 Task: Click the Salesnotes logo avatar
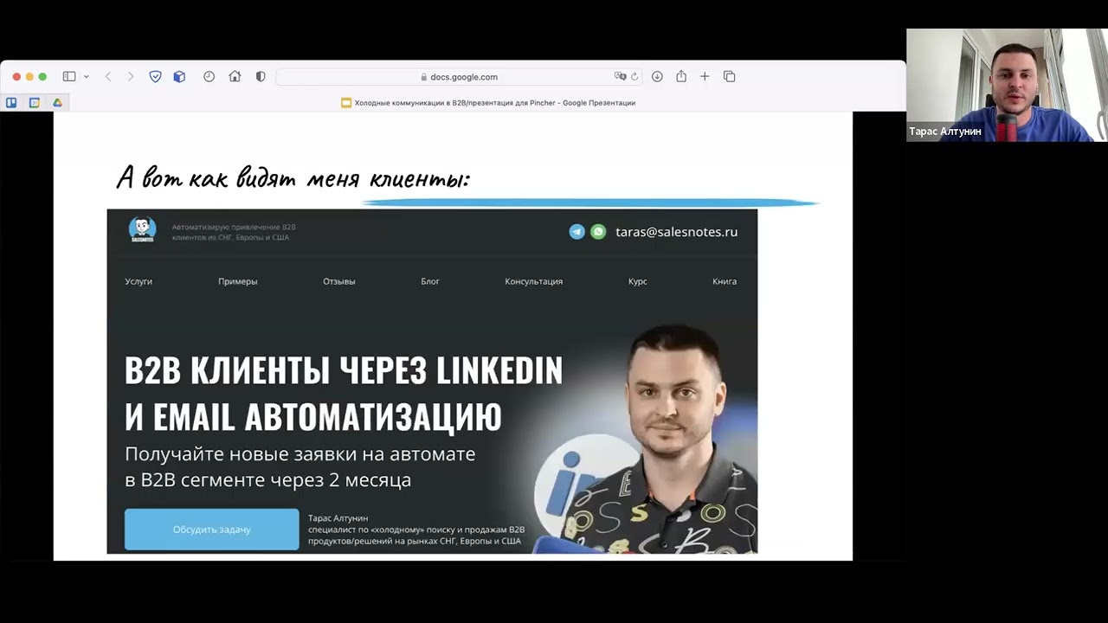(142, 229)
